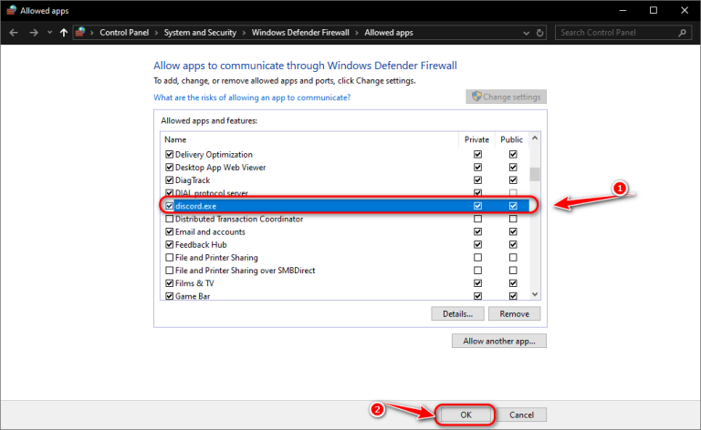Go to the System and Security breadcrumb

click(x=200, y=33)
